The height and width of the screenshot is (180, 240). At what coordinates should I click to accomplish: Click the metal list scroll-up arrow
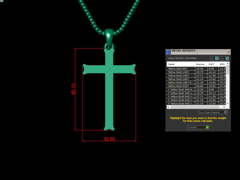point(227,63)
